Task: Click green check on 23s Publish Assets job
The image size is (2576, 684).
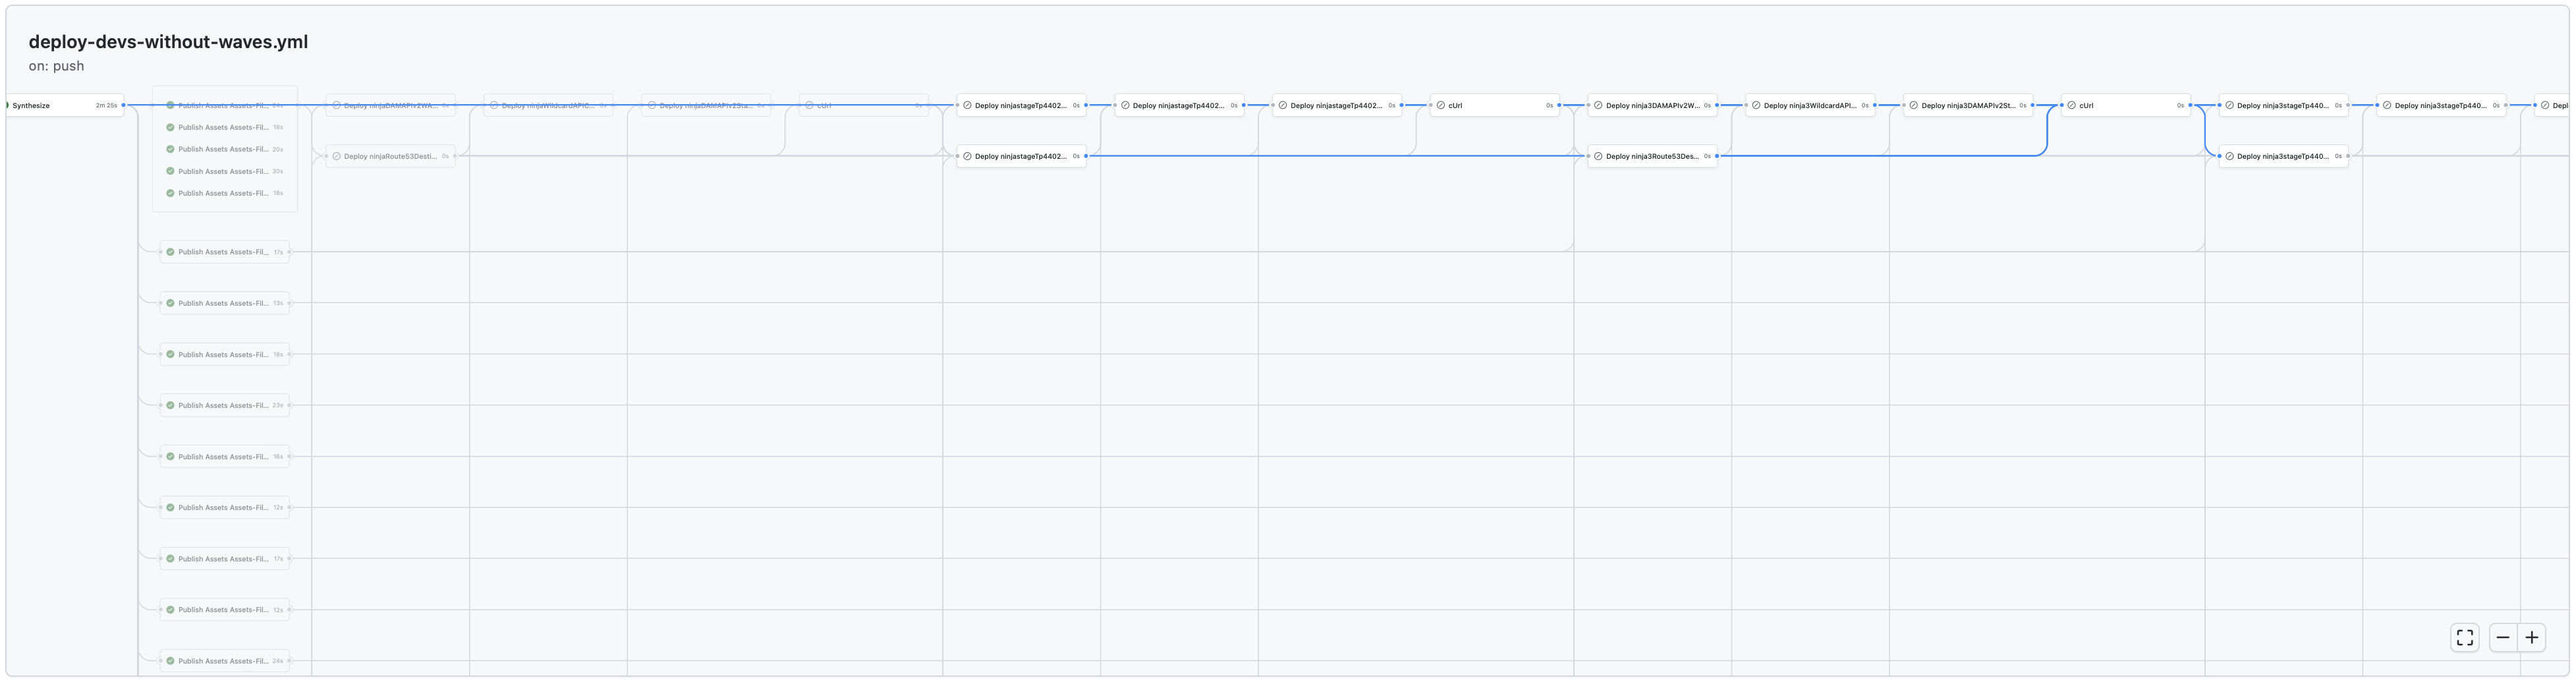Action: (x=170, y=405)
